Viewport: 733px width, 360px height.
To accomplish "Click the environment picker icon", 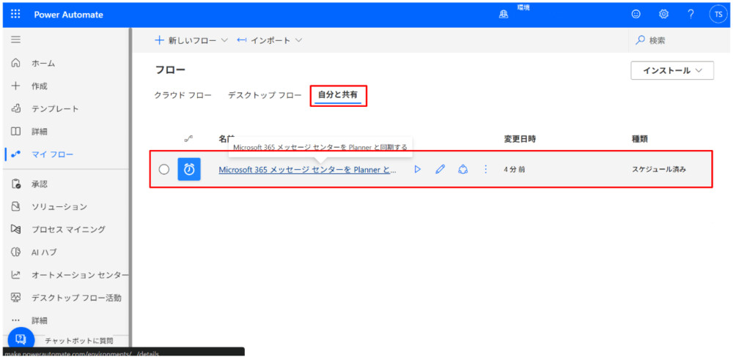I will [x=504, y=15].
